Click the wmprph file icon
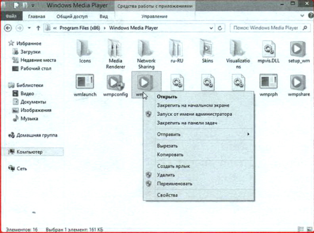 268,83
